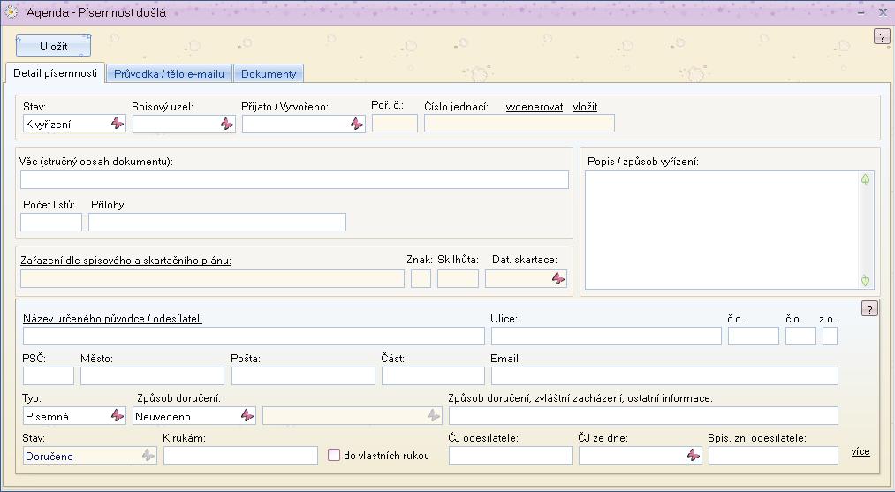
Task: Open the ČJ ze dne date picker icon
Action: [693, 455]
